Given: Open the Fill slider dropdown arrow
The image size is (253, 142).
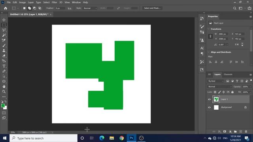Looking at the screenshot, I should coord(250,92).
